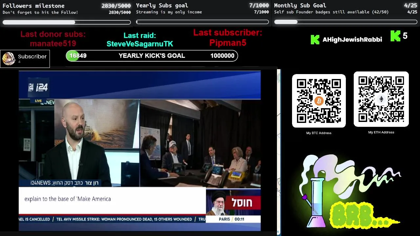This screenshot has height=236, width=420.
Task: Click the news anchor video panel
Action: 79,143
